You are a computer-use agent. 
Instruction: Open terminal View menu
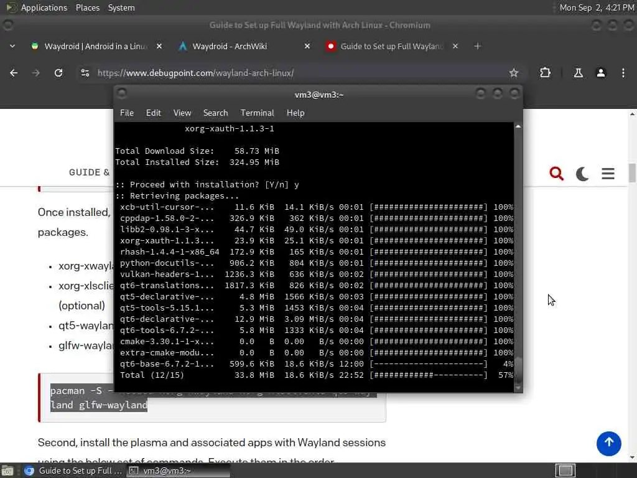tap(182, 113)
